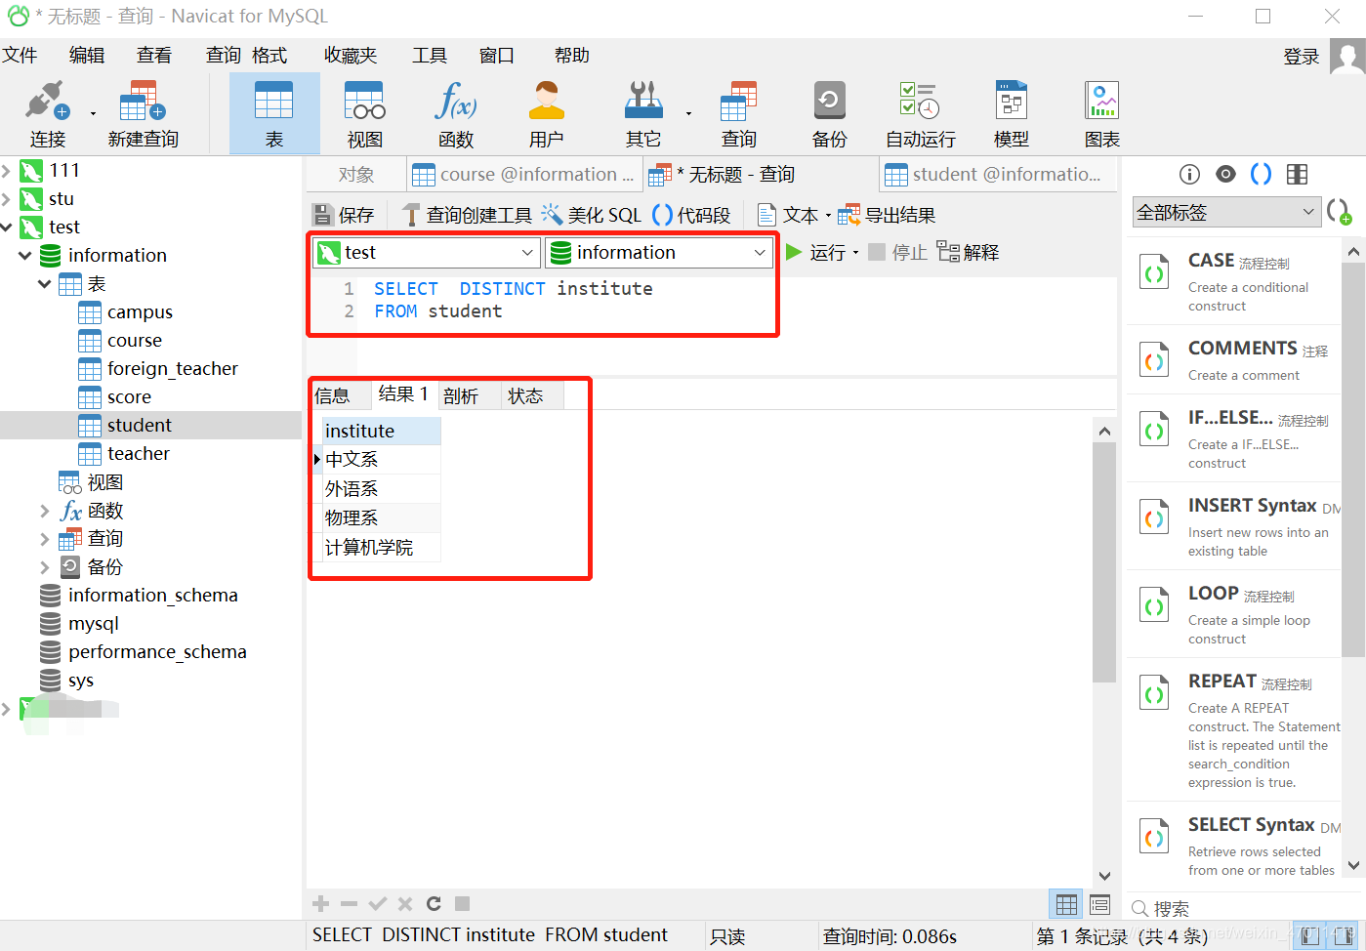Open the 备份 backup toolbar button
Image resolution: width=1366 pixels, height=951 pixels.
830,114
